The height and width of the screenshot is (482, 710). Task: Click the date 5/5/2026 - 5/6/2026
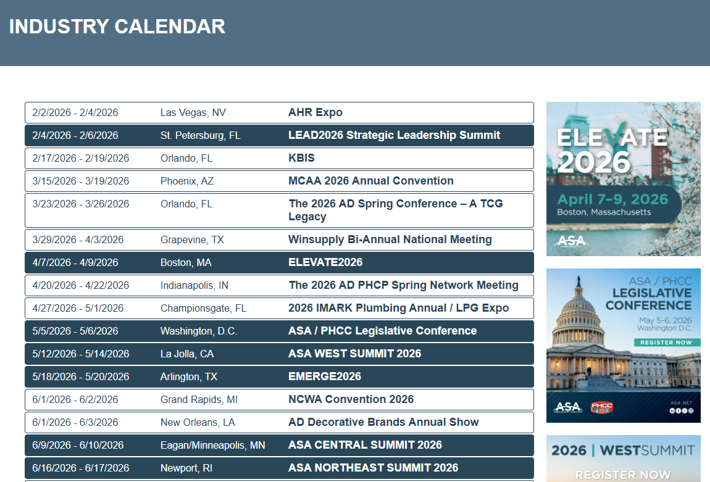[75, 331]
